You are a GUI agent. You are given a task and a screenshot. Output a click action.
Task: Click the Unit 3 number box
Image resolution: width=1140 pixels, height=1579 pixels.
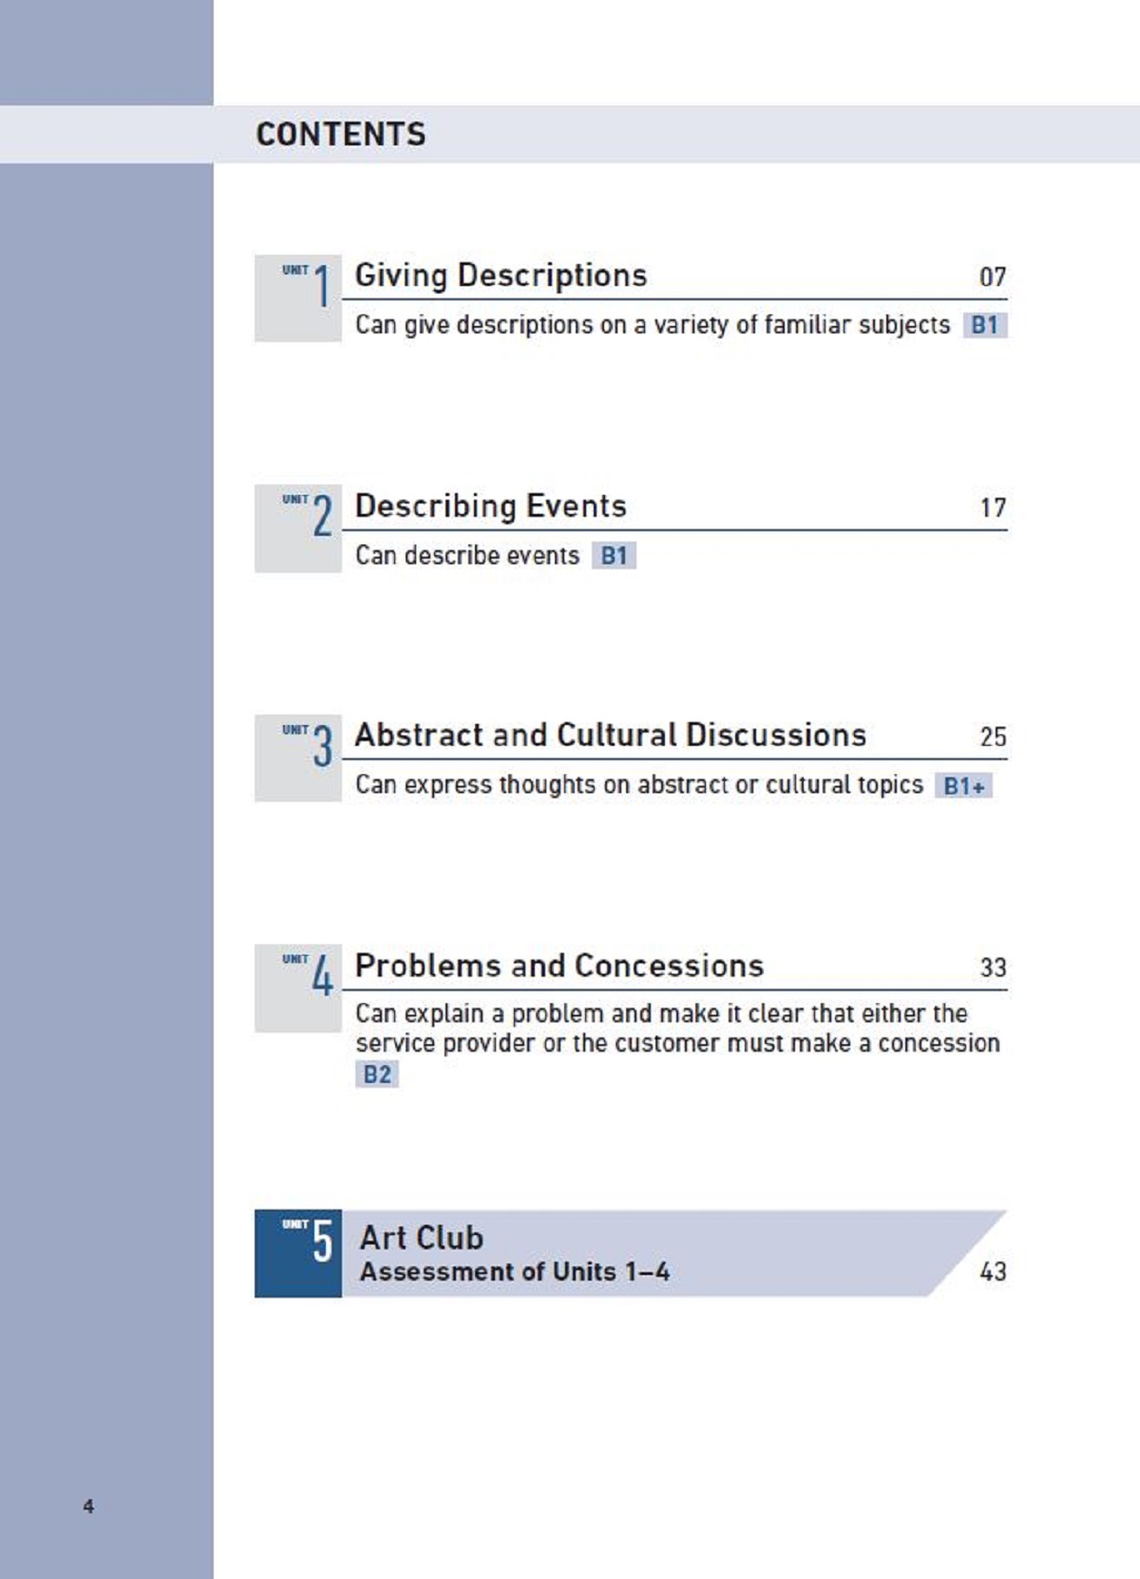298,758
